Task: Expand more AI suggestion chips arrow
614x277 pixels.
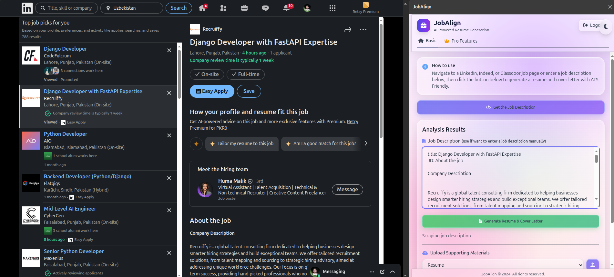Action: tap(366, 143)
